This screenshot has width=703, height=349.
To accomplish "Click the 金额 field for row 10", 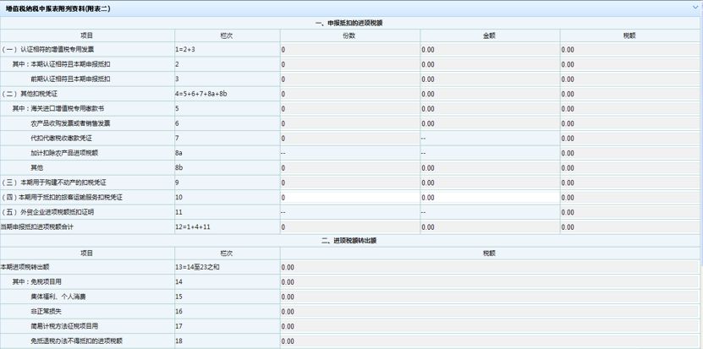I will click(488, 197).
